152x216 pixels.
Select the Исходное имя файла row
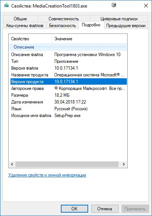pos(69,116)
